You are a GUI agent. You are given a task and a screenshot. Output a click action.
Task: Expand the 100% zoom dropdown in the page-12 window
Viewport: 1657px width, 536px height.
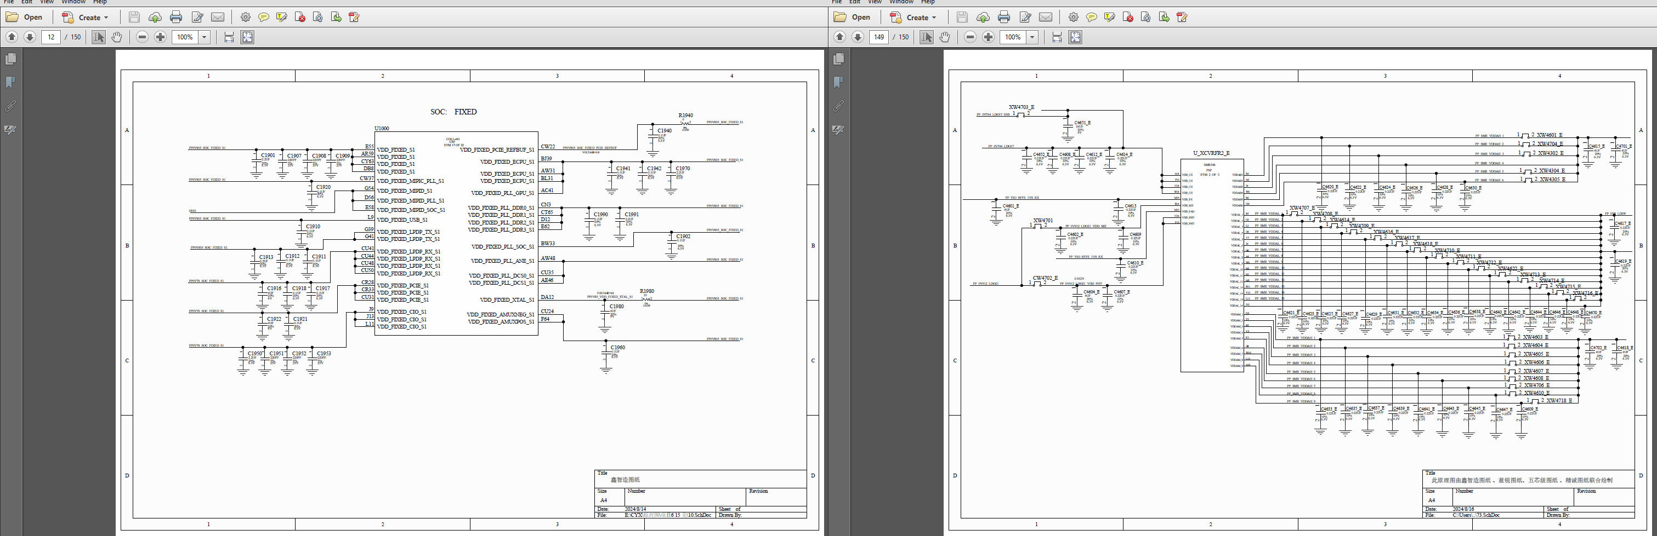[x=205, y=37]
